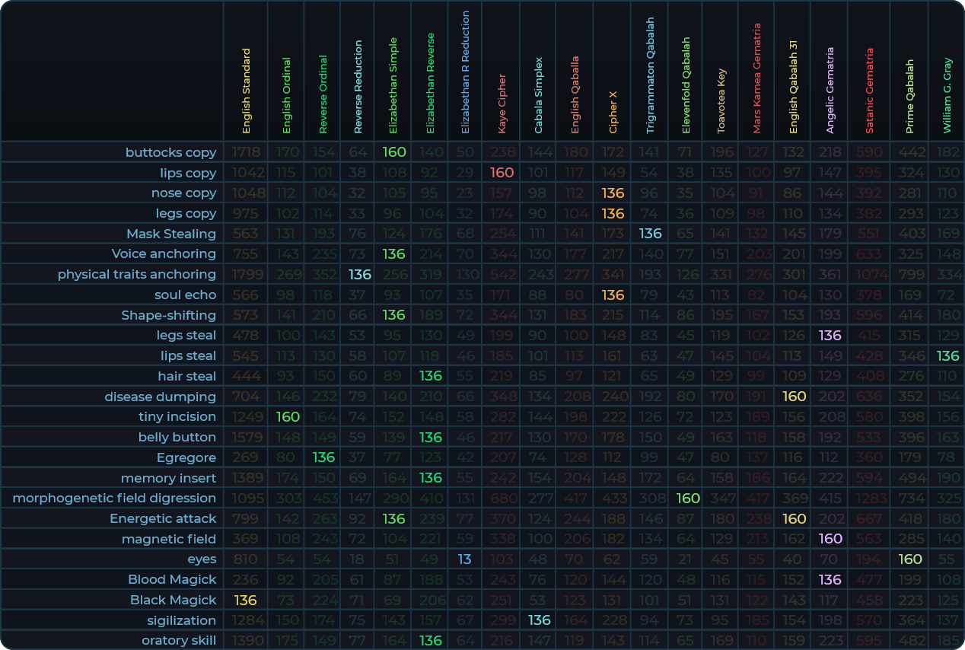Select the Mars Kamea Gematria header

click(x=756, y=78)
